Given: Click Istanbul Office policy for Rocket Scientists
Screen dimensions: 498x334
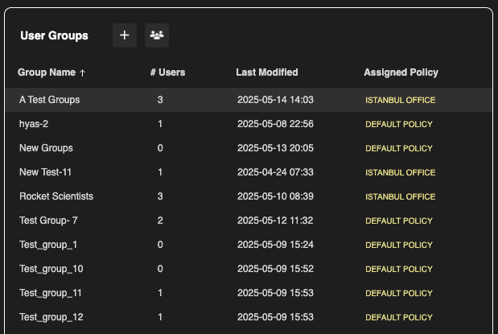Looking at the screenshot, I should [x=400, y=197].
